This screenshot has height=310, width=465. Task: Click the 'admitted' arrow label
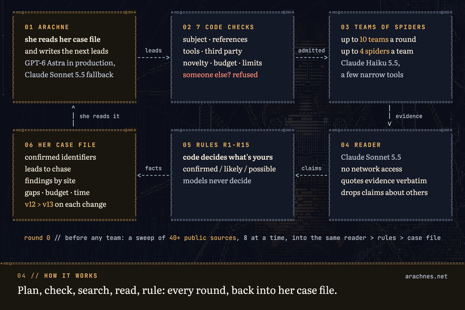coord(312,50)
